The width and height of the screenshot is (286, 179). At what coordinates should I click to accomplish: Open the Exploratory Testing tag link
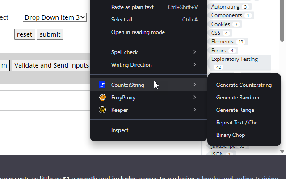tap(240, 63)
